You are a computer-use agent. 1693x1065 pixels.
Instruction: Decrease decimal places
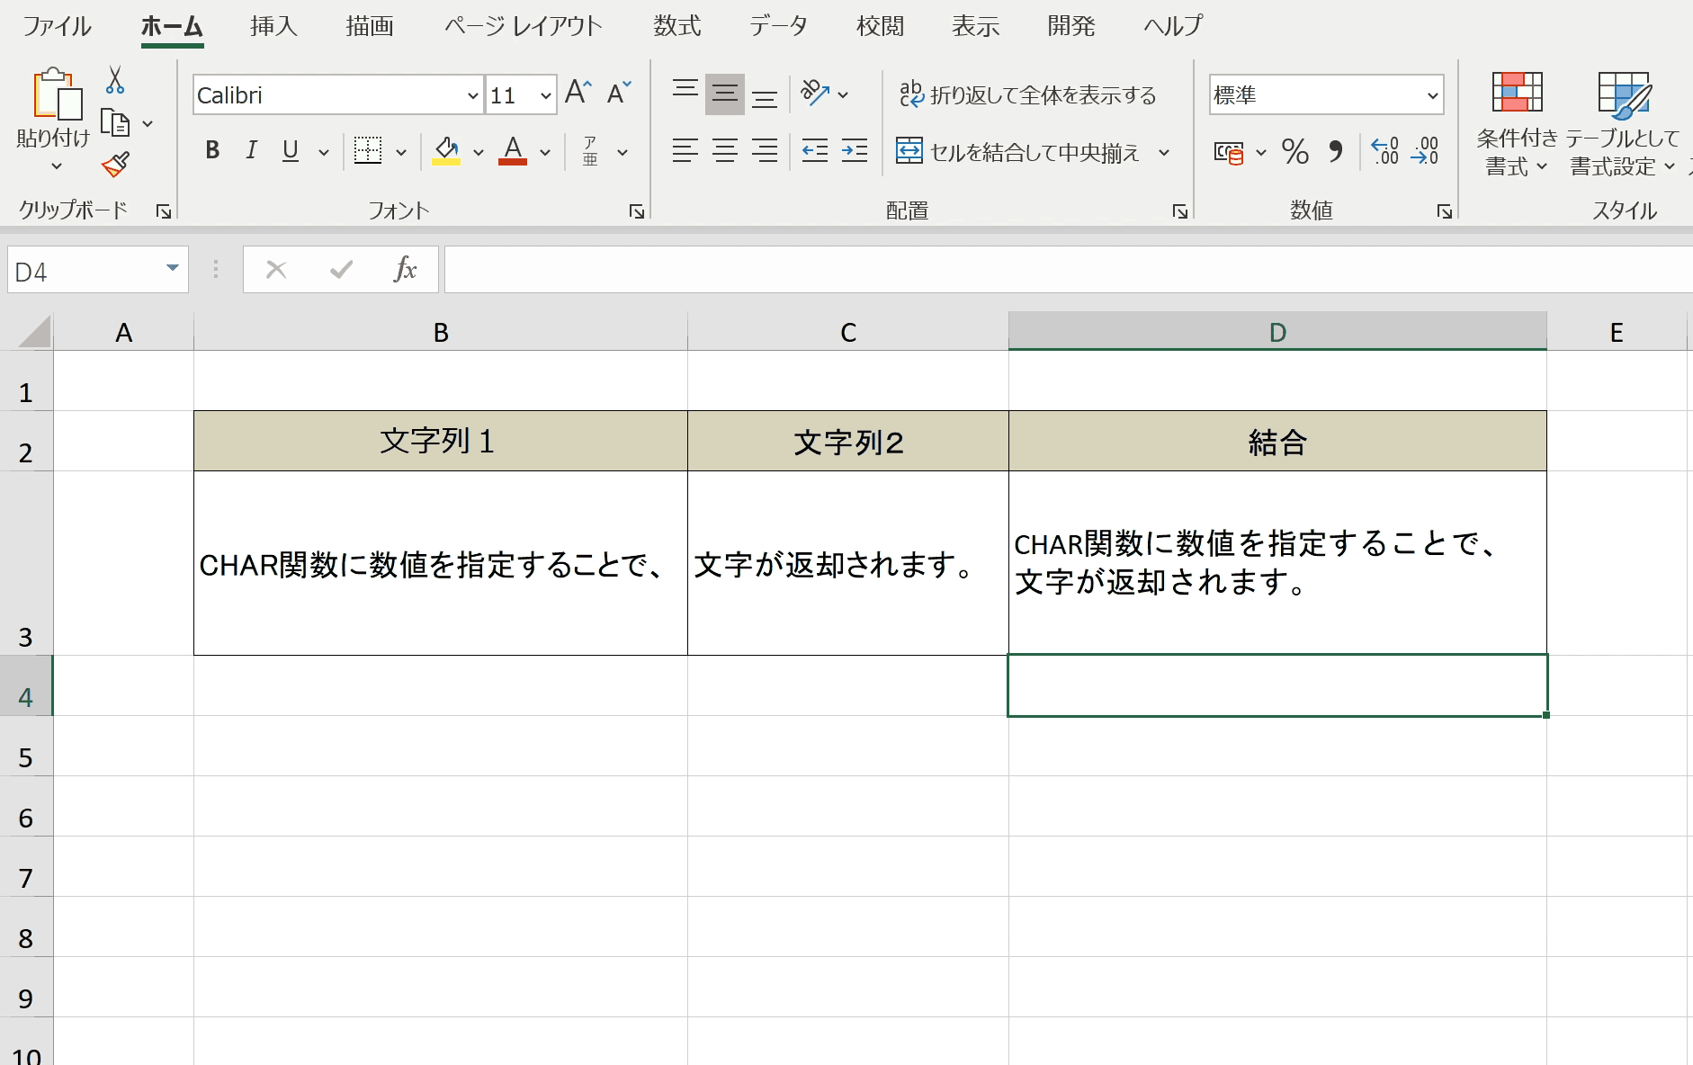(1426, 150)
